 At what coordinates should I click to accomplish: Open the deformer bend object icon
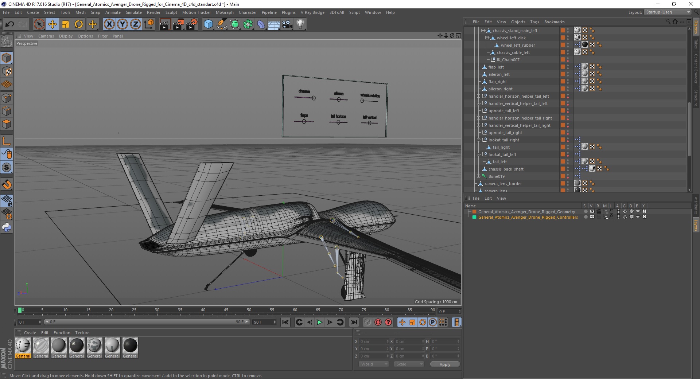click(261, 24)
